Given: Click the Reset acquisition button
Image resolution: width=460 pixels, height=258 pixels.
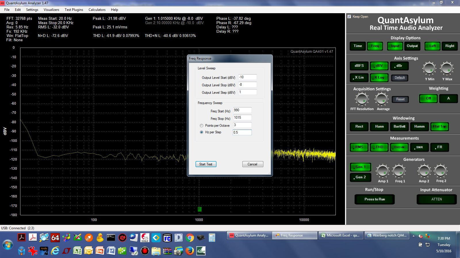Looking at the screenshot, I should [x=400, y=99].
